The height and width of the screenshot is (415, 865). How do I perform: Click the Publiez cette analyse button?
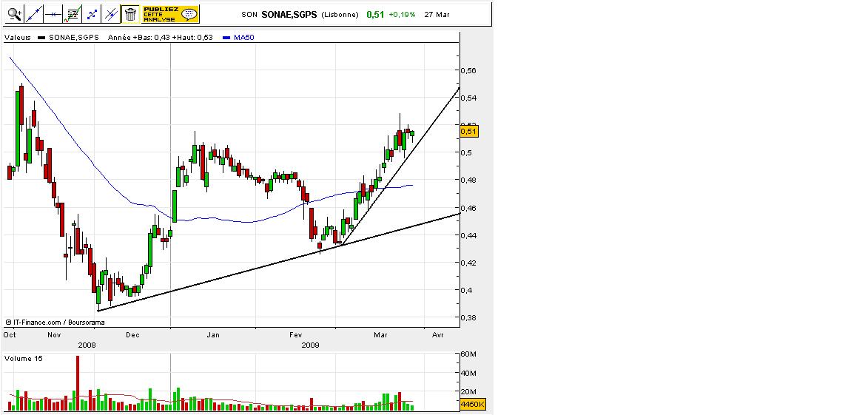170,14
